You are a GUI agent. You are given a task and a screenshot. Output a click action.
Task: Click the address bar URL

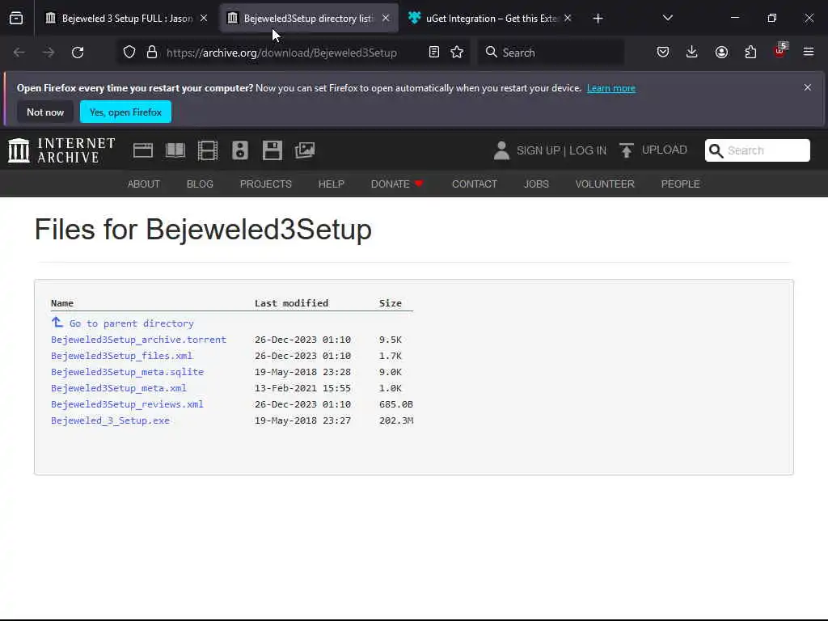pyautogui.click(x=281, y=53)
